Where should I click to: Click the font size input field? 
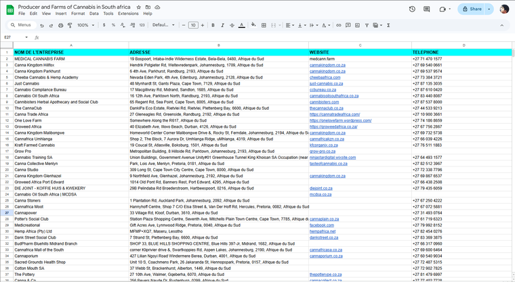[x=192, y=25]
